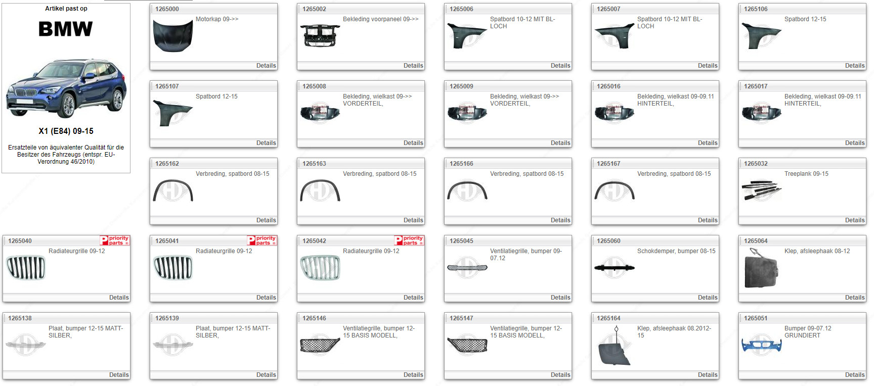The height and width of the screenshot is (386, 874).
Task: Open the blue Bumper 1265051 image
Action: click(762, 345)
